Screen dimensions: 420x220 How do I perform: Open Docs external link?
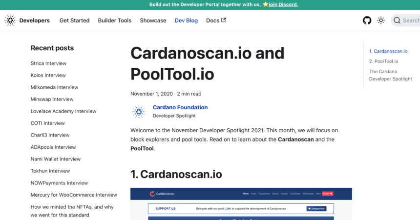click(x=216, y=20)
